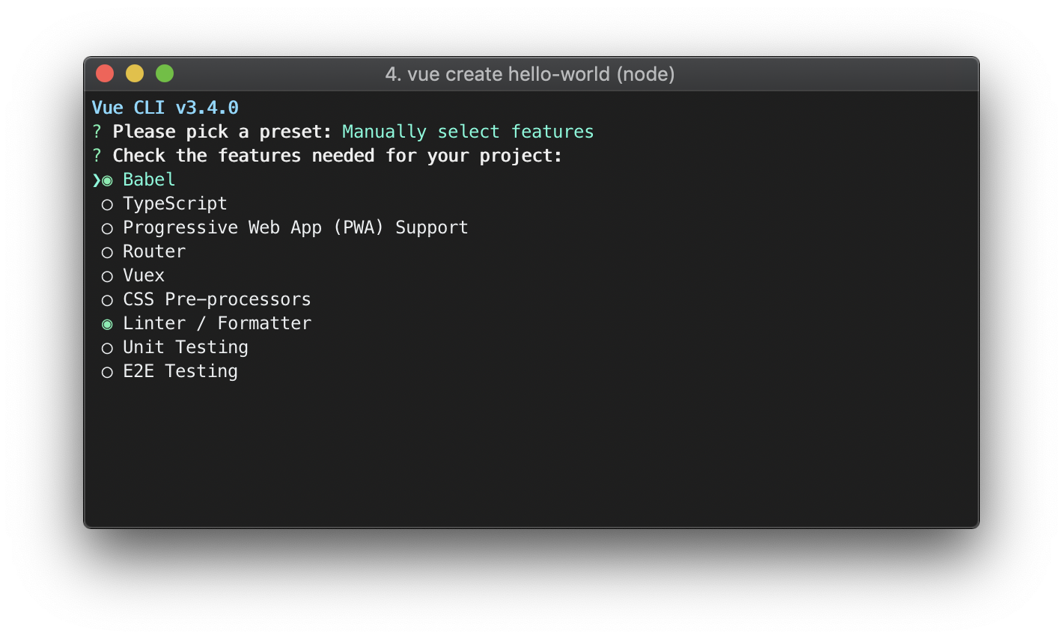1063x639 pixels.
Task: Click the Router feature label
Action: coord(153,251)
